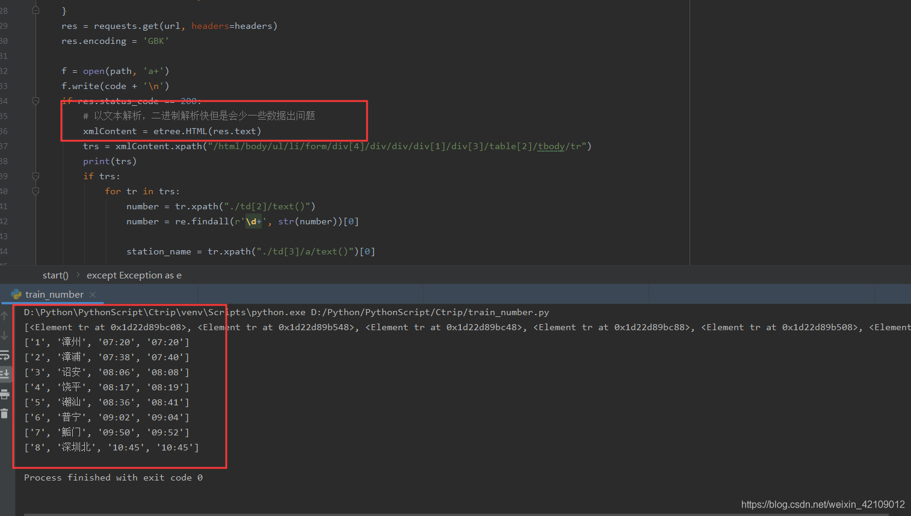Switch to the train_number run tab
Screen dimensions: 911x516
tap(54, 294)
